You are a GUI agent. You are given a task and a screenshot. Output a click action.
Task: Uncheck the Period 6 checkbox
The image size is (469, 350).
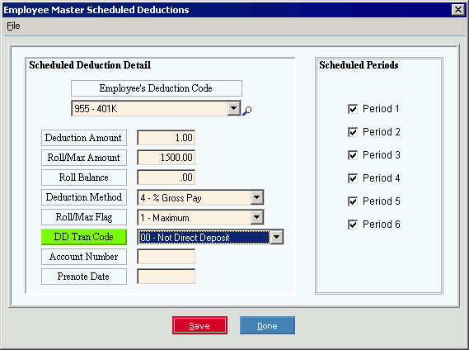[x=353, y=225]
